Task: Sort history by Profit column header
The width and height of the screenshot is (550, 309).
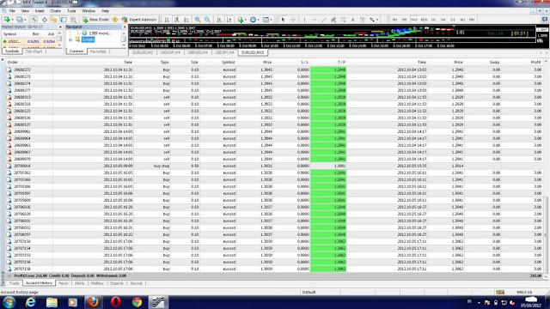Action: pyautogui.click(x=535, y=62)
